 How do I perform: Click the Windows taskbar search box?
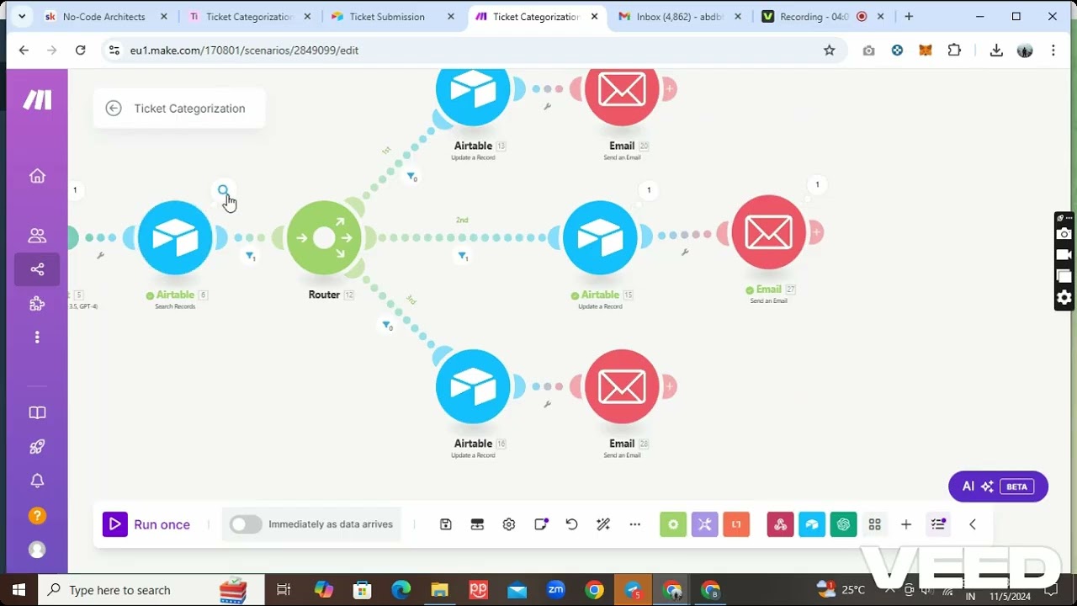(x=151, y=590)
